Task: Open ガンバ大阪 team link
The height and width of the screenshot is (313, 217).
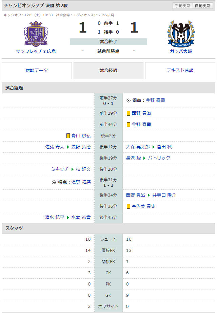Action: [181, 51]
